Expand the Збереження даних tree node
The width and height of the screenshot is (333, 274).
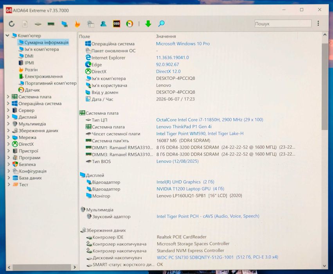(x=8, y=131)
